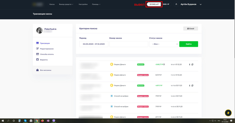235x123 pixels.
Task: Click the Все магазины bag icon
Action: coord(38,70)
